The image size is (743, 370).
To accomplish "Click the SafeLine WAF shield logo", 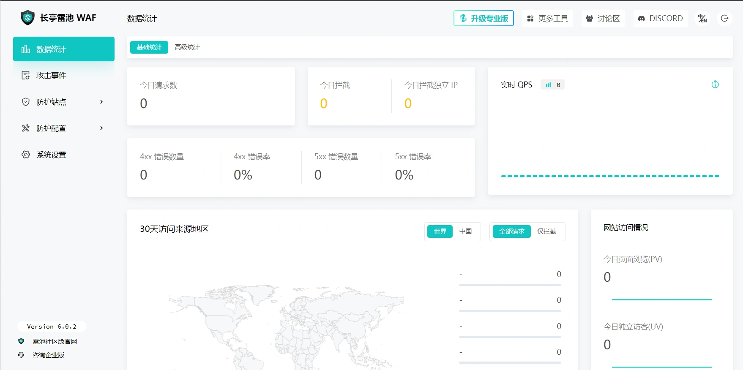I will point(27,18).
